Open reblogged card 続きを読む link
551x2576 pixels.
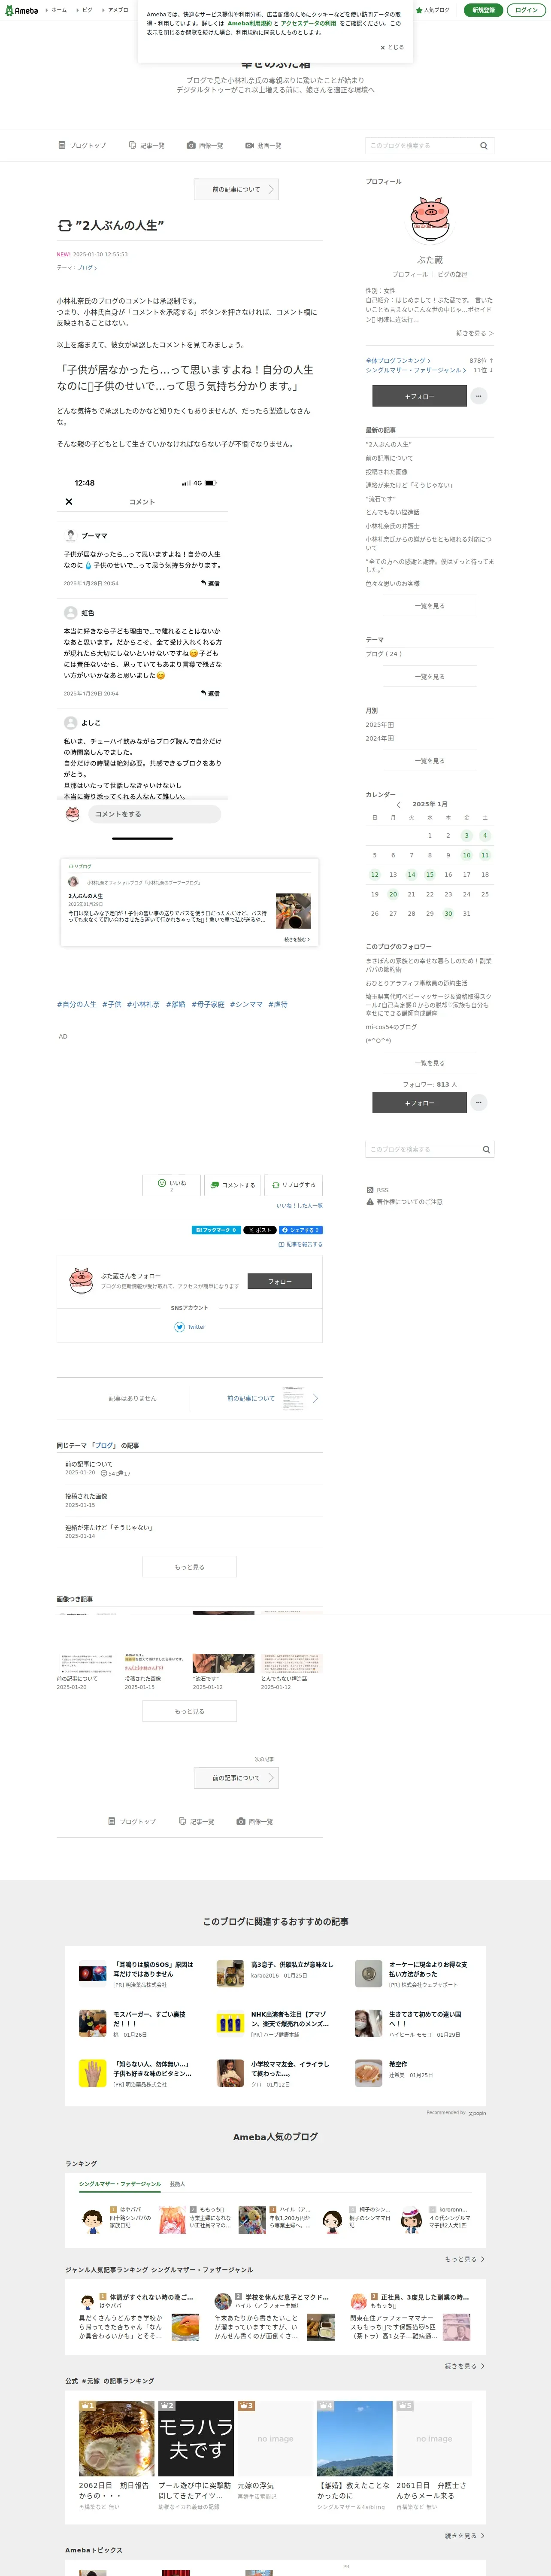point(297,939)
